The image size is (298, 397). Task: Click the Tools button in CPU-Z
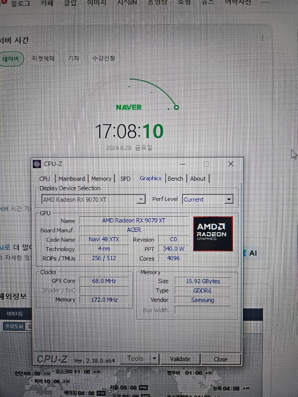click(135, 359)
